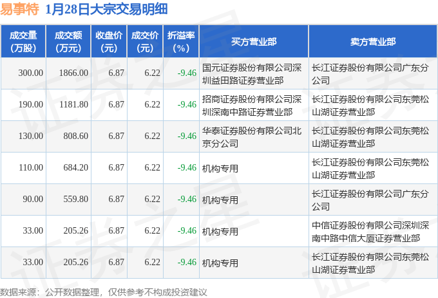Select the 成交量(万股) column header
Viewport: 438px width, 298px height.
(23, 42)
